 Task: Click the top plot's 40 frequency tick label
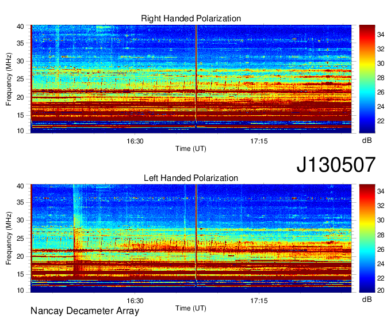coord(20,26)
